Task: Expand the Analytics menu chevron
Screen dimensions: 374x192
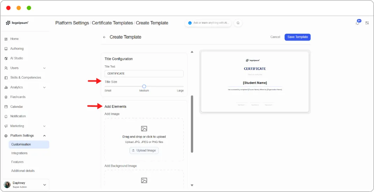Action: (44, 87)
